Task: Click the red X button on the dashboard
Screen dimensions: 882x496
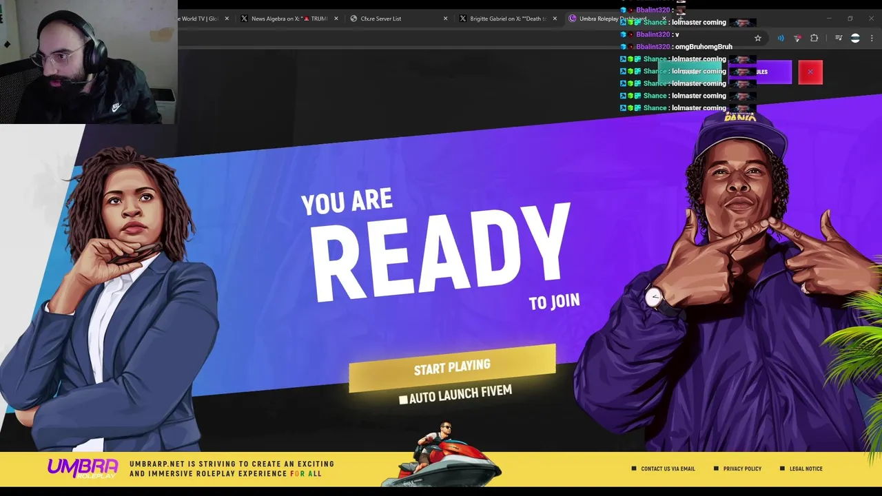Action: (x=810, y=72)
